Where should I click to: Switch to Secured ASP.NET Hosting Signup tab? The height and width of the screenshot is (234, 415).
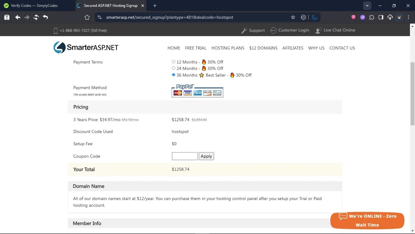point(111,6)
